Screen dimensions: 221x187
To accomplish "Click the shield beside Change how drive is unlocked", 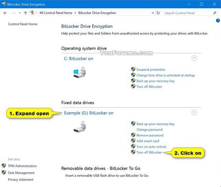I will pos(133,75).
